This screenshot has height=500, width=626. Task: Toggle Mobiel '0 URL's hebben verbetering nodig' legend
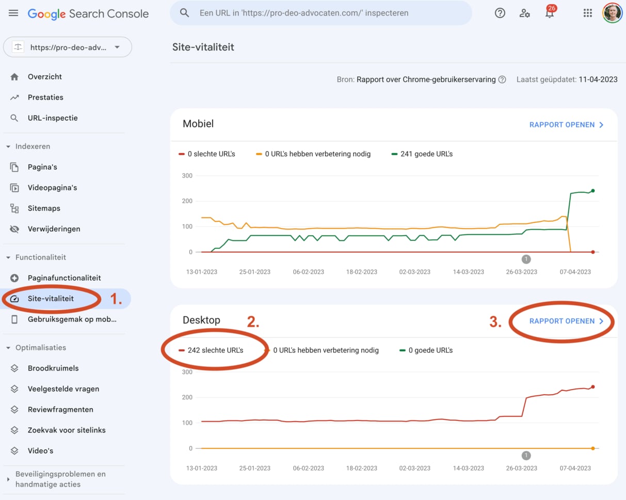pos(313,154)
